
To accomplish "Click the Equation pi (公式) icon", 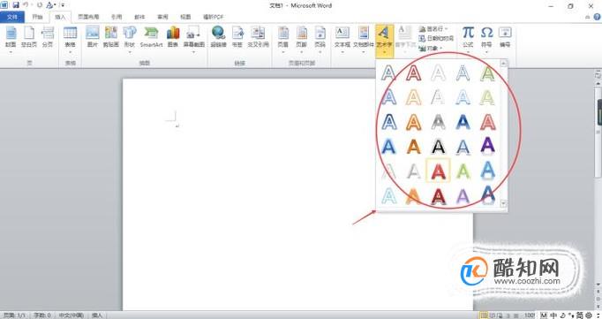I will pyautogui.click(x=468, y=36).
